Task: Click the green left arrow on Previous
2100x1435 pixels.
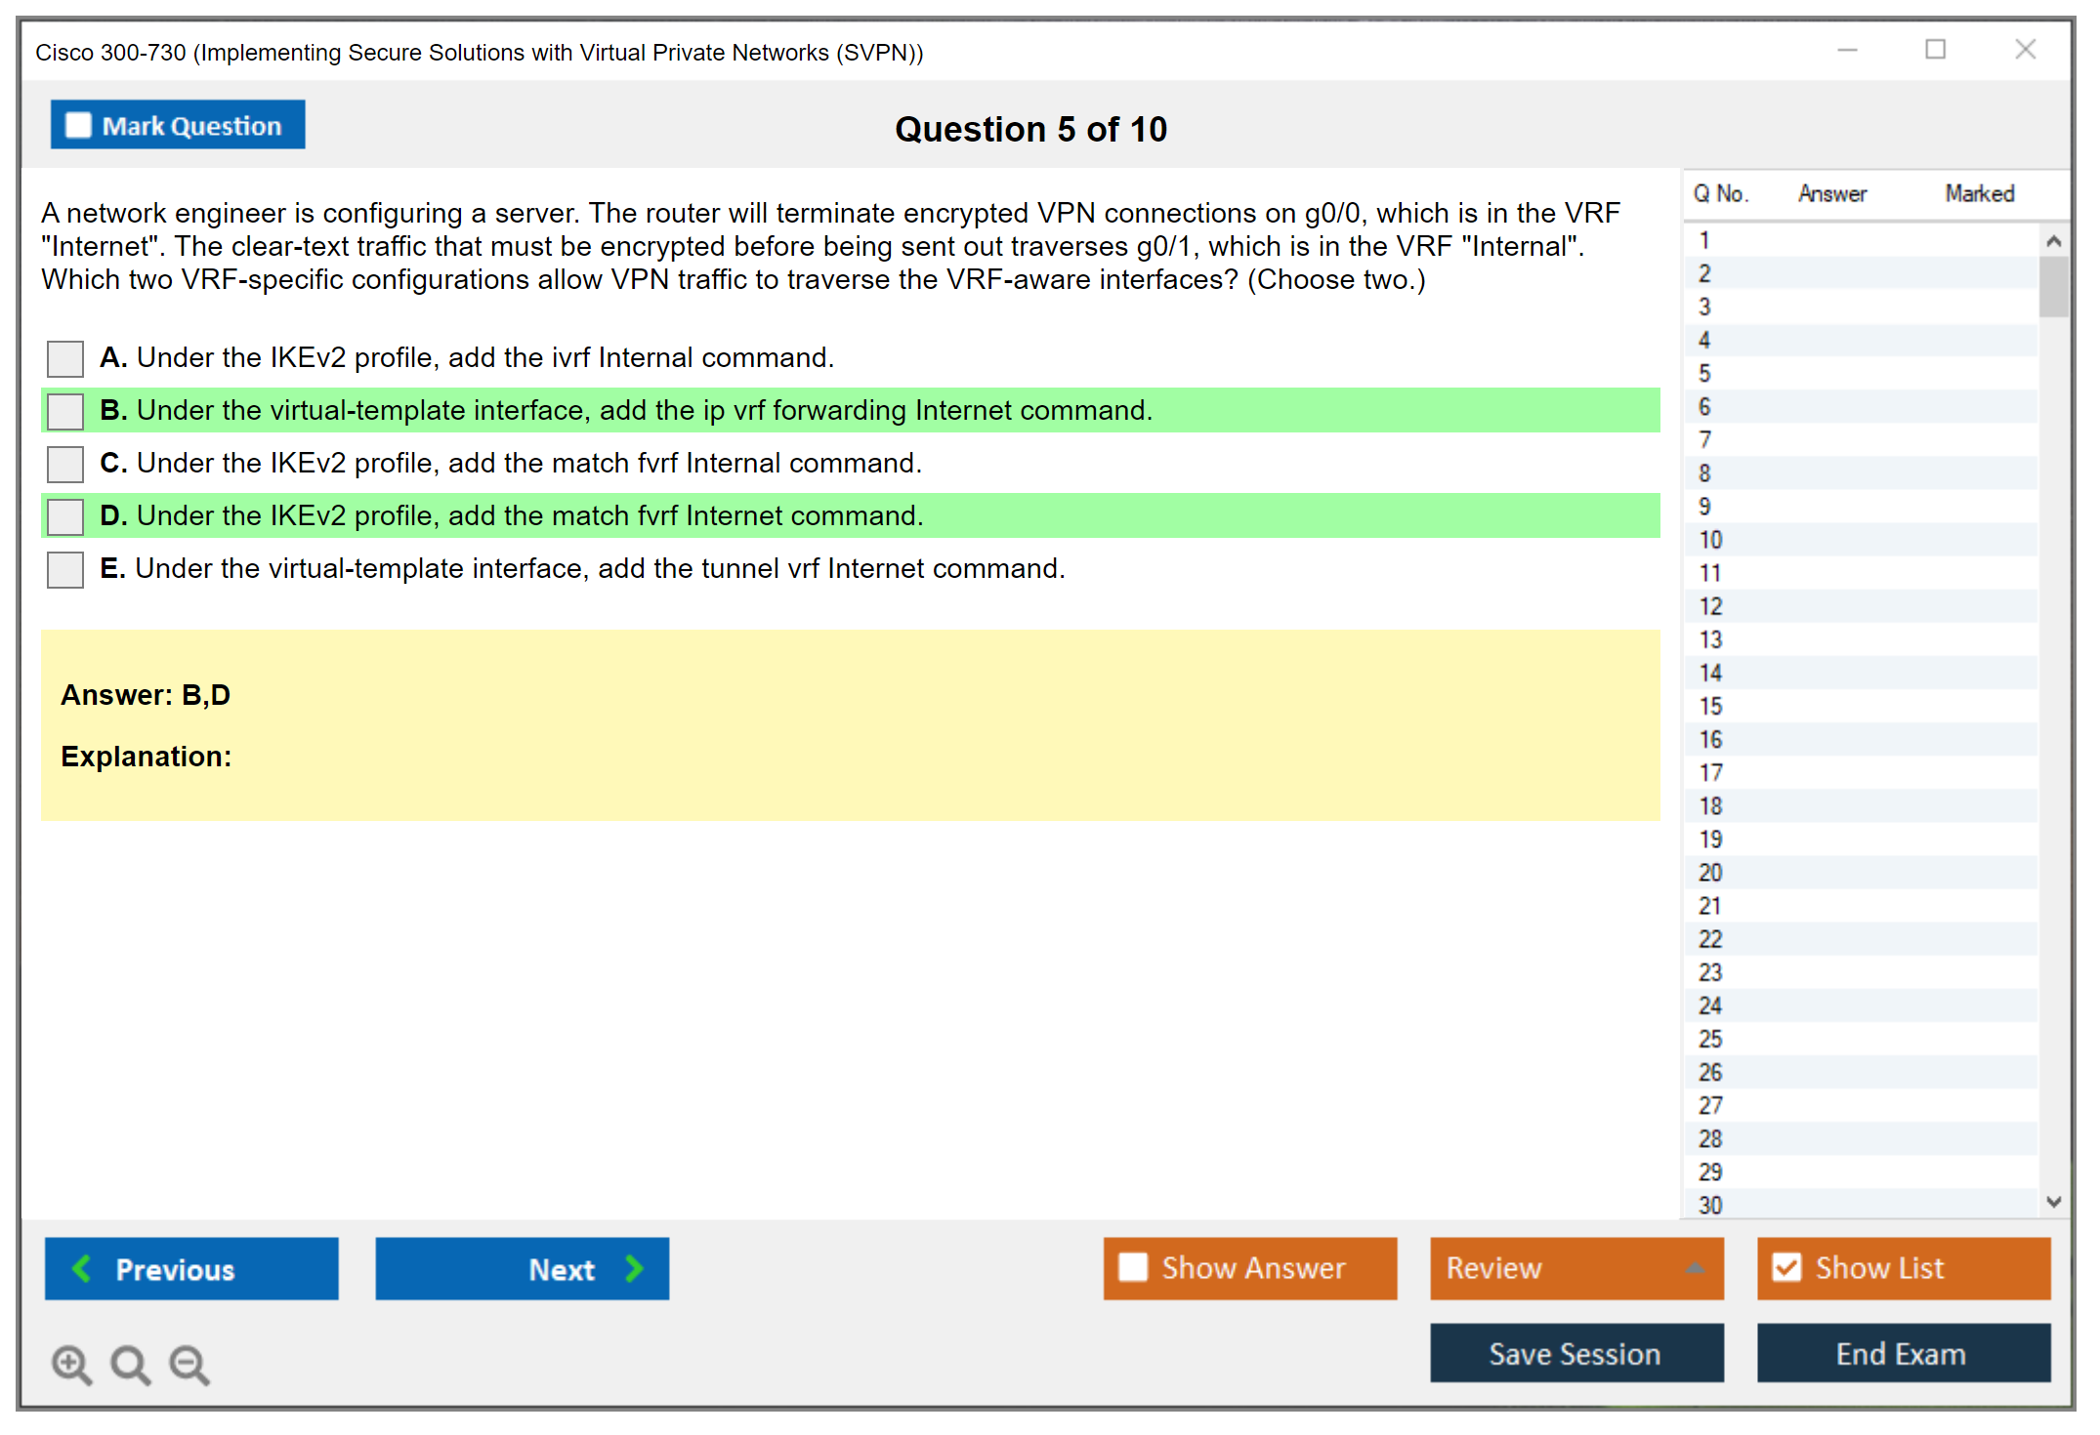Action: click(x=82, y=1268)
